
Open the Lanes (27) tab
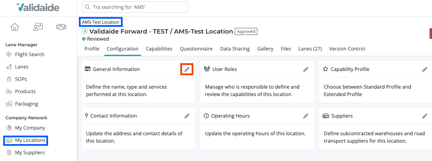click(x=310, y=49)
